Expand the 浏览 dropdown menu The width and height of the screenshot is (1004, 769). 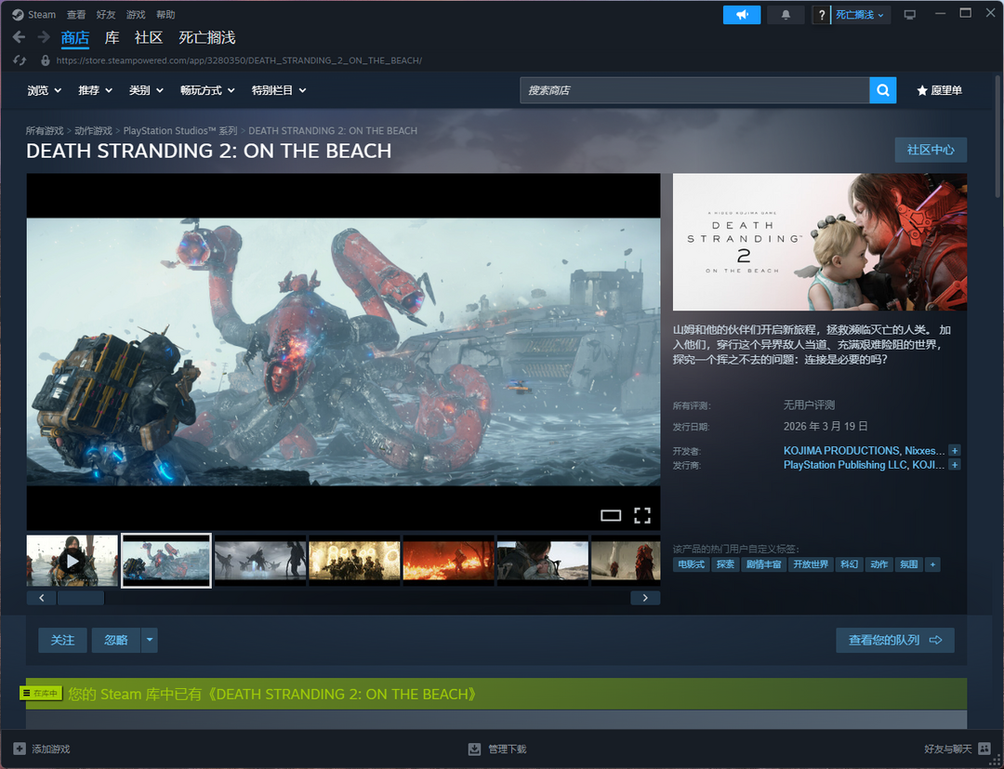(x=44, y=90)
